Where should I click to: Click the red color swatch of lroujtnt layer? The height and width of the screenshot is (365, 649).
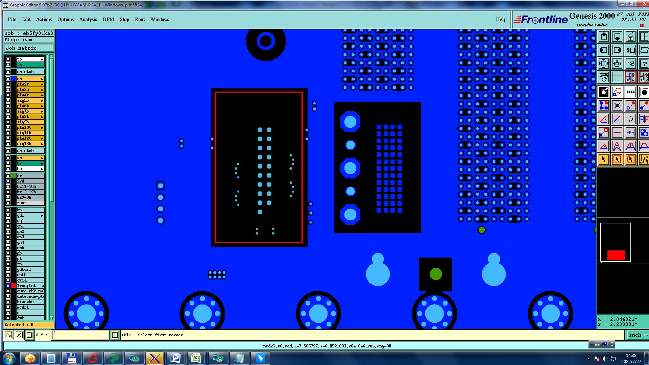(x=14, y=286)
